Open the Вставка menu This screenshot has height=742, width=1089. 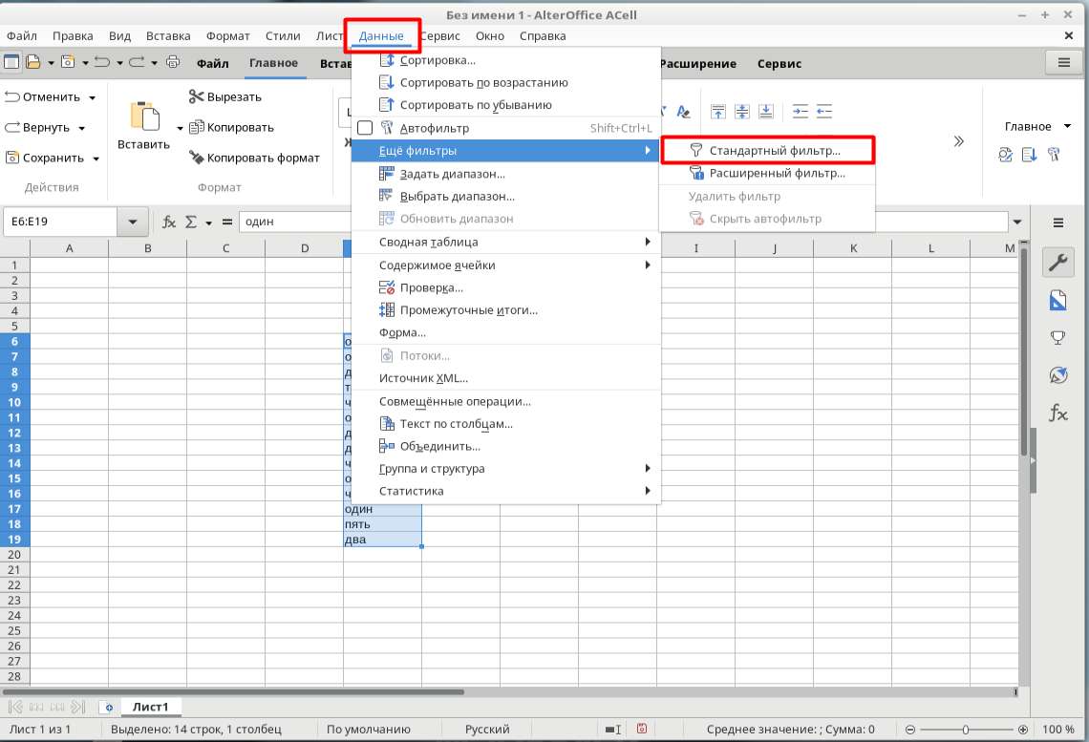(x=168, y=36)
